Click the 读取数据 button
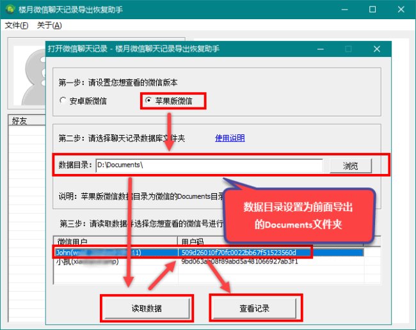The image size is (416, 330). (147, 308)
